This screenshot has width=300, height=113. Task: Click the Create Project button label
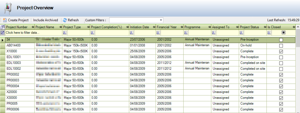tap(18, 20)
